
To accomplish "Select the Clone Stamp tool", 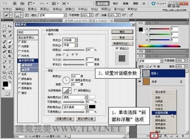I will tap(4, 46).
